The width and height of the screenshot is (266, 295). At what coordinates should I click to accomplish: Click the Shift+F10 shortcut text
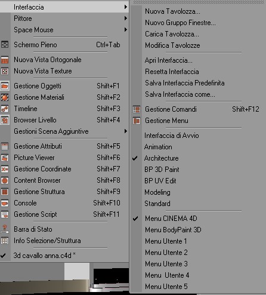[107, 203]
